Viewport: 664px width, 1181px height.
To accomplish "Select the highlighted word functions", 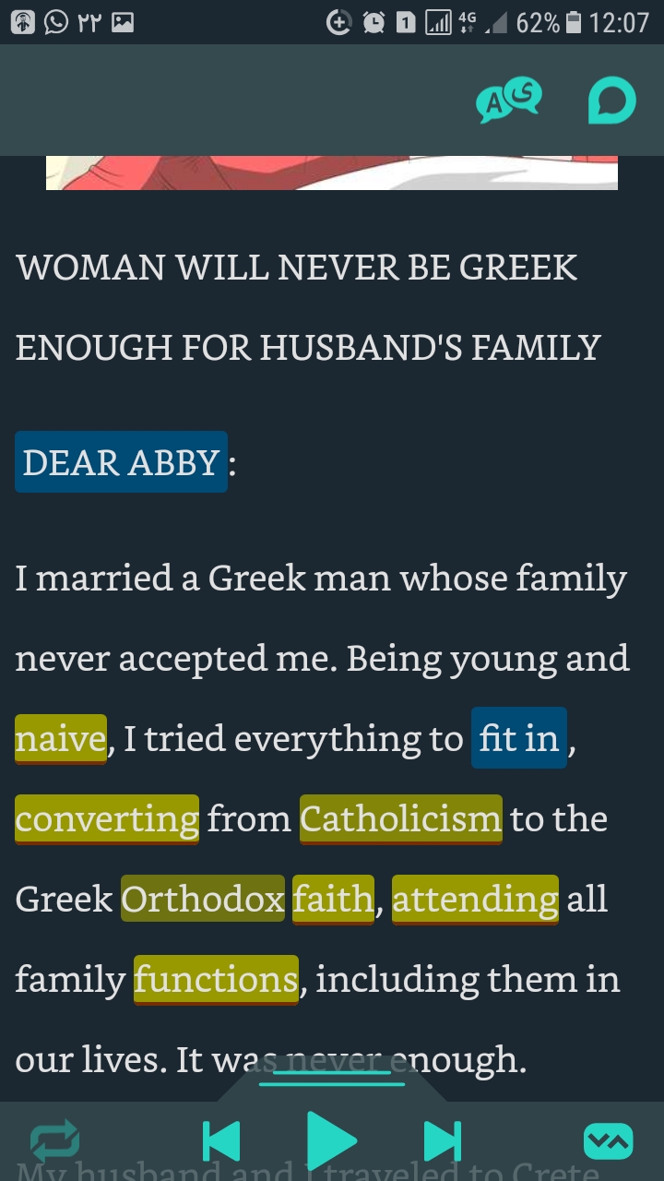I will 217,979.
